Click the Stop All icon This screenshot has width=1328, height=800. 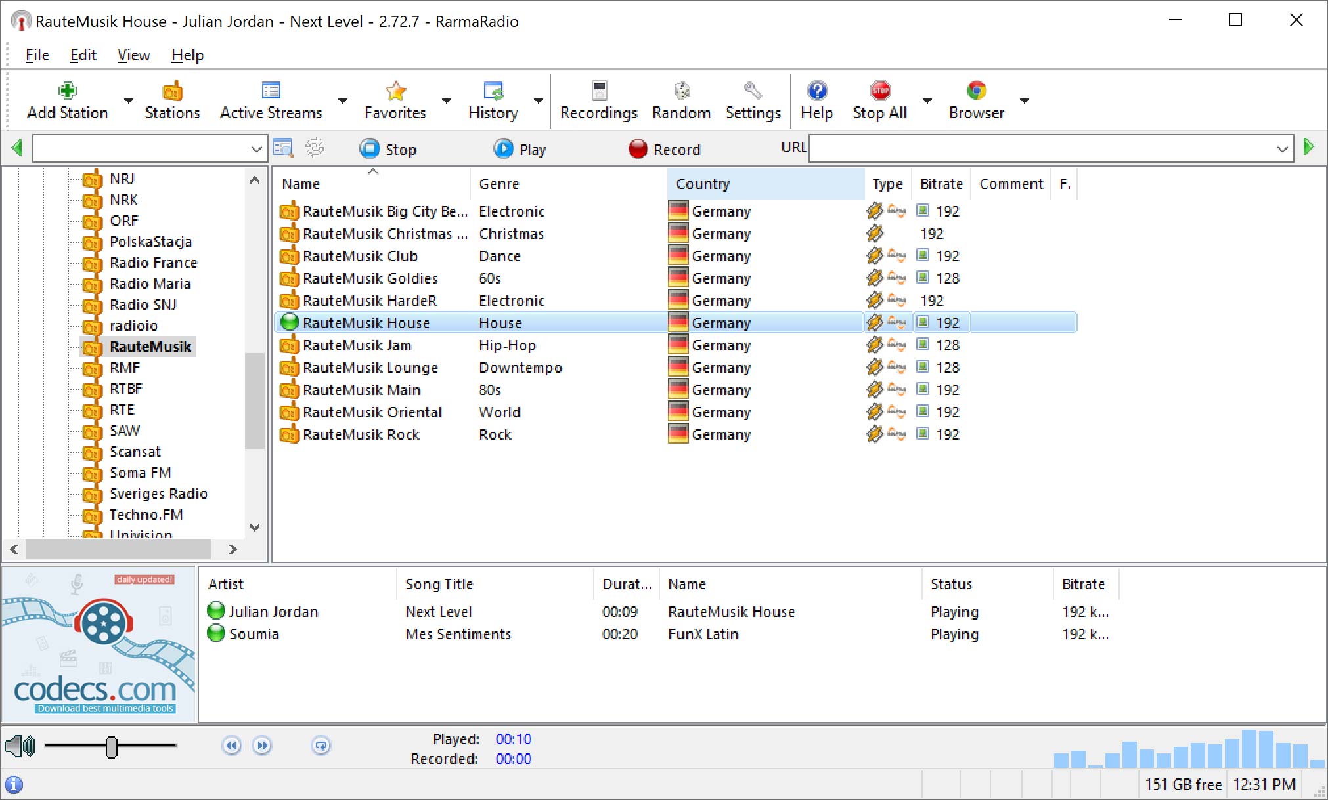point(880,91)
